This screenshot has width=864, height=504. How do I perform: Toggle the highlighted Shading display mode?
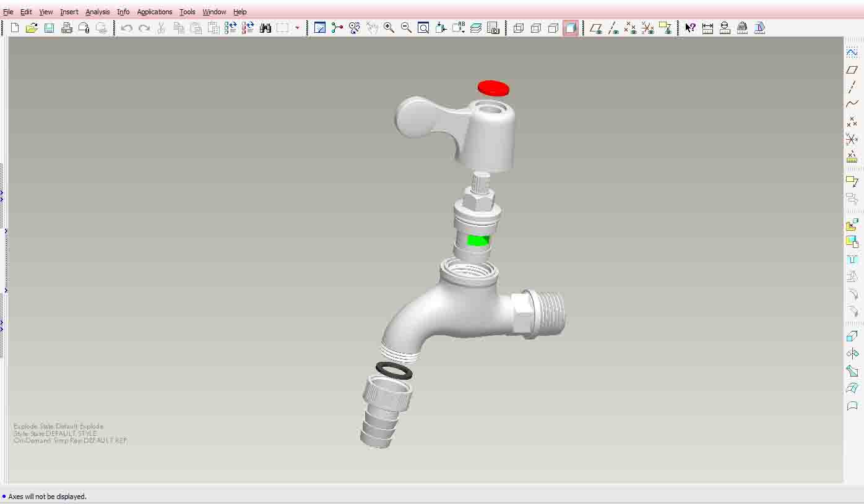coord(571,28)
